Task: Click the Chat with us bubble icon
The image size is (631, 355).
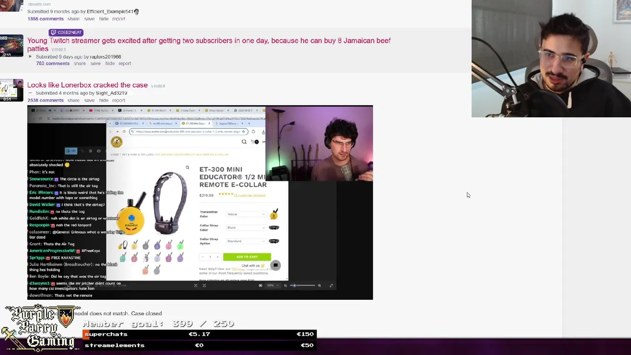Action: [276, 265]
